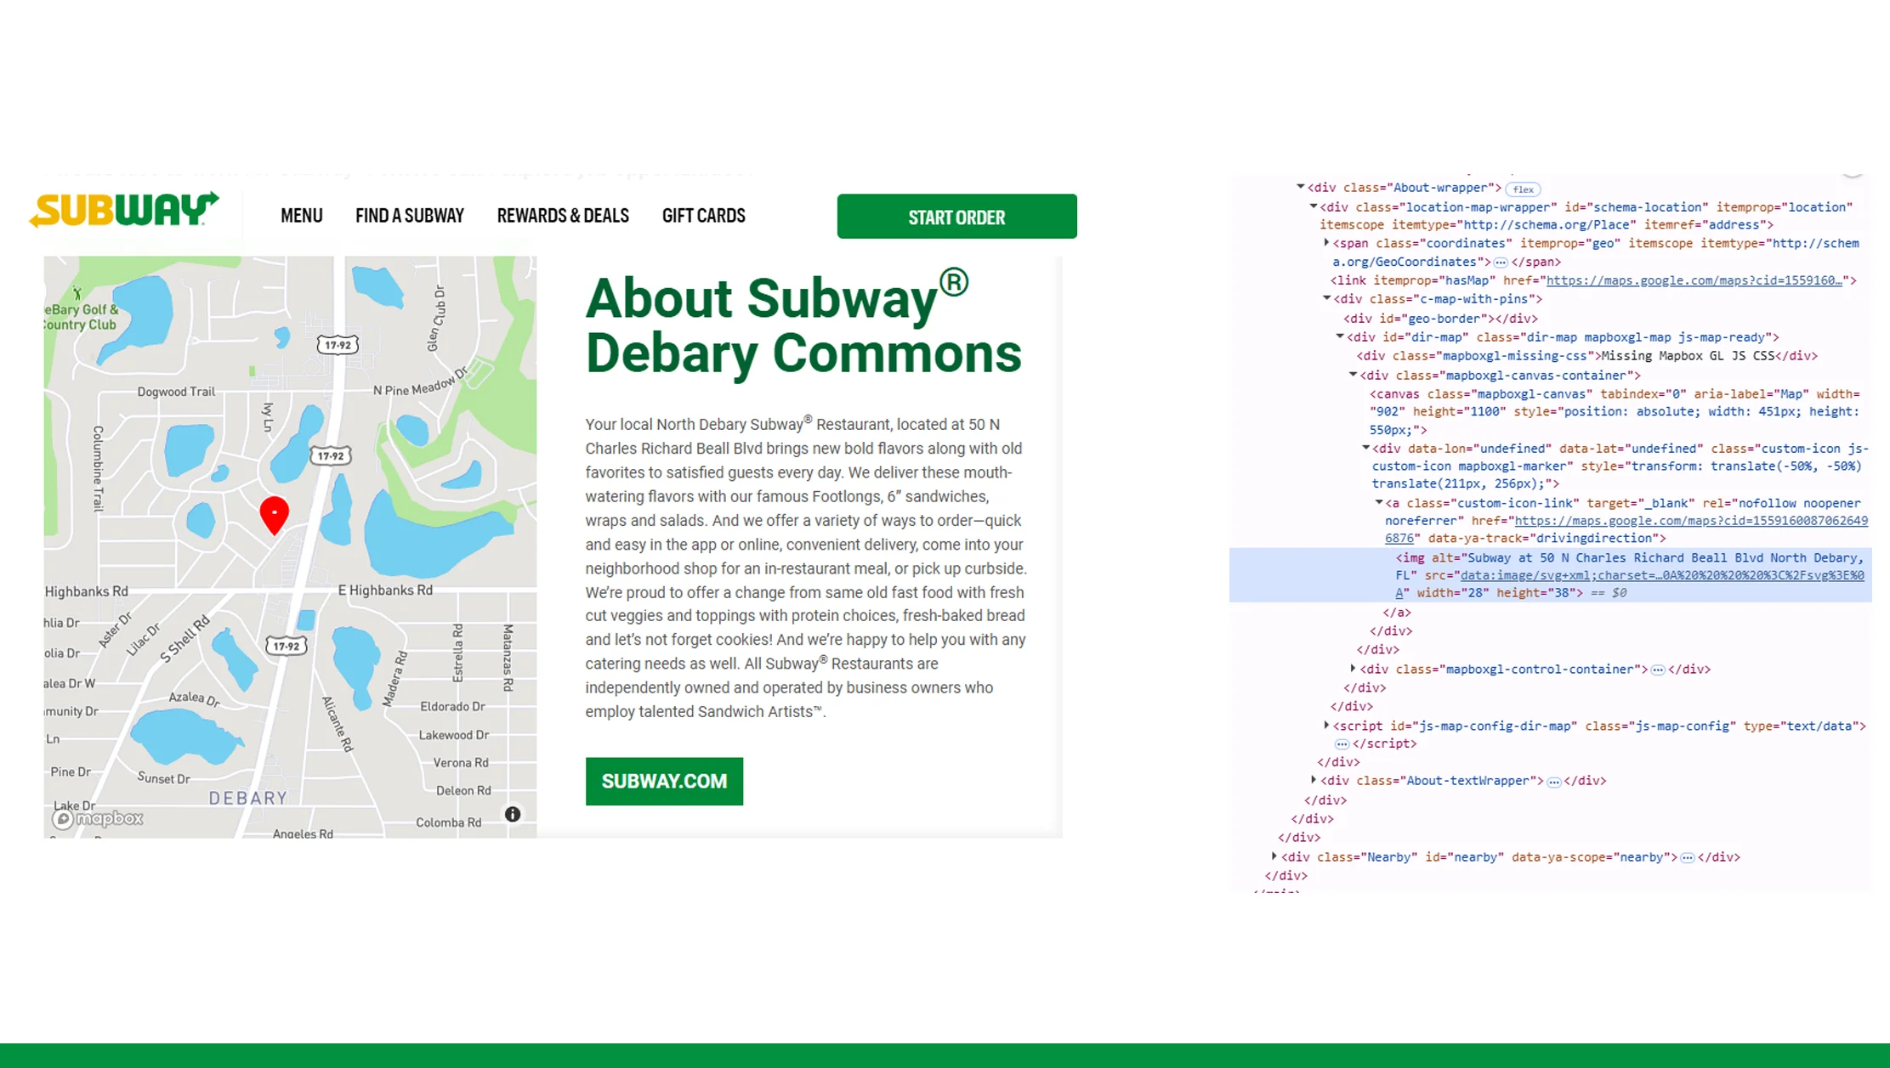Click the ellipsis in the About-textWrapper div
Viewport: 1890px width, 1068px height.
click(x=1556, y=781)
